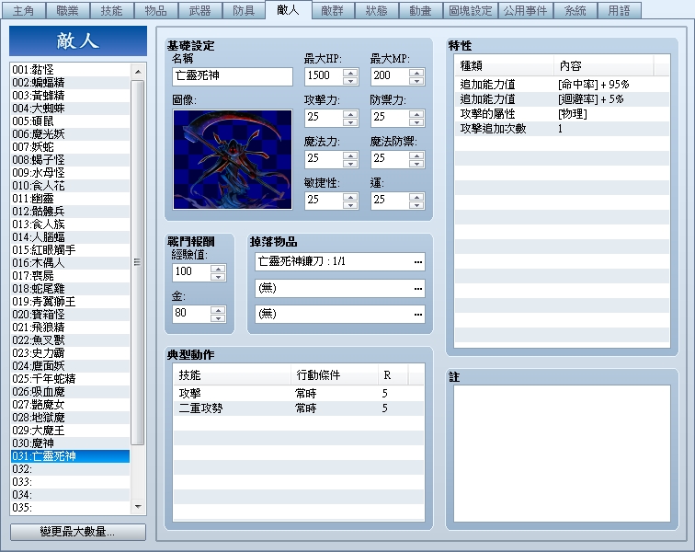Increase 最大MP with the up arrow

(416, 73)
